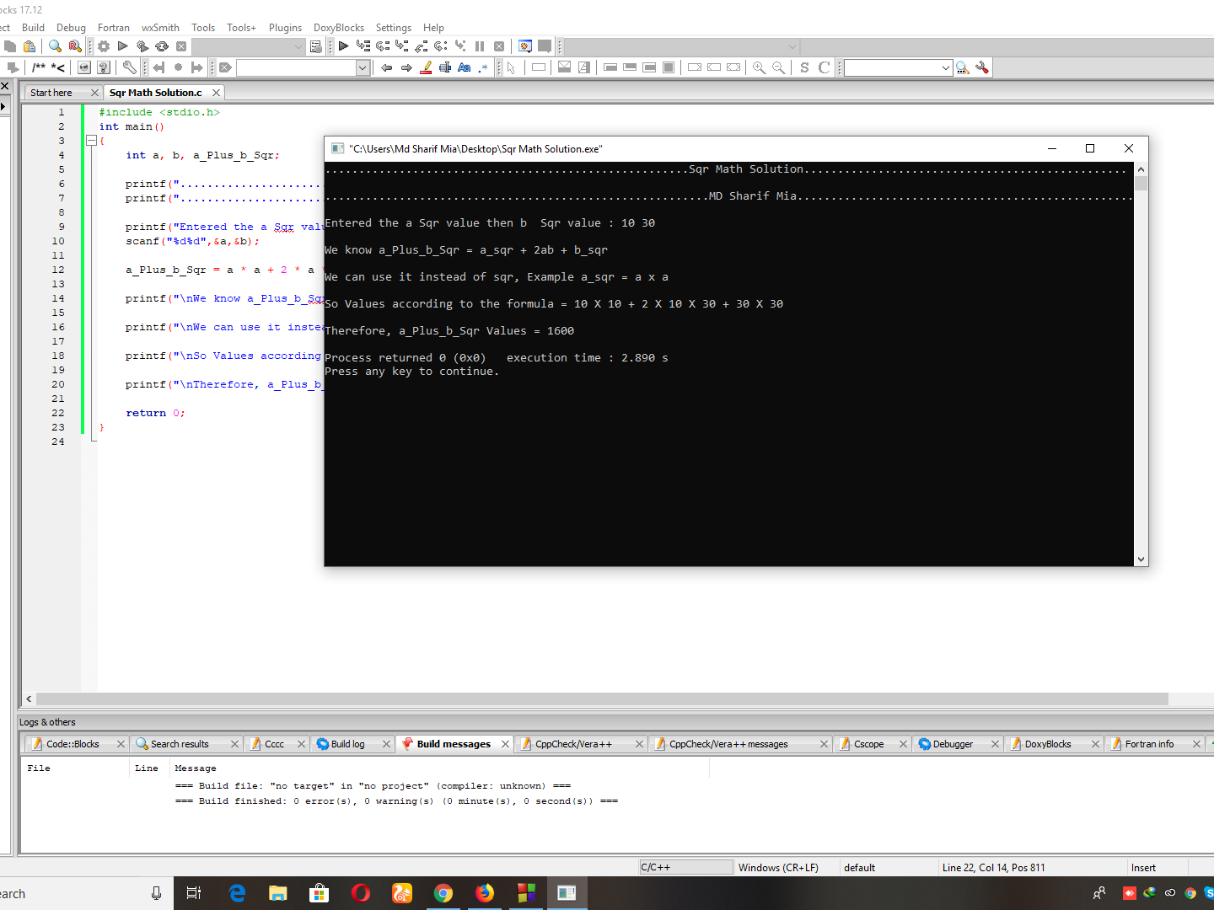The width and height of the screenshot is (1214, 910).
Task: Click the Rebuild icon in the compiler toolbar
Action: tap(161, 45)
